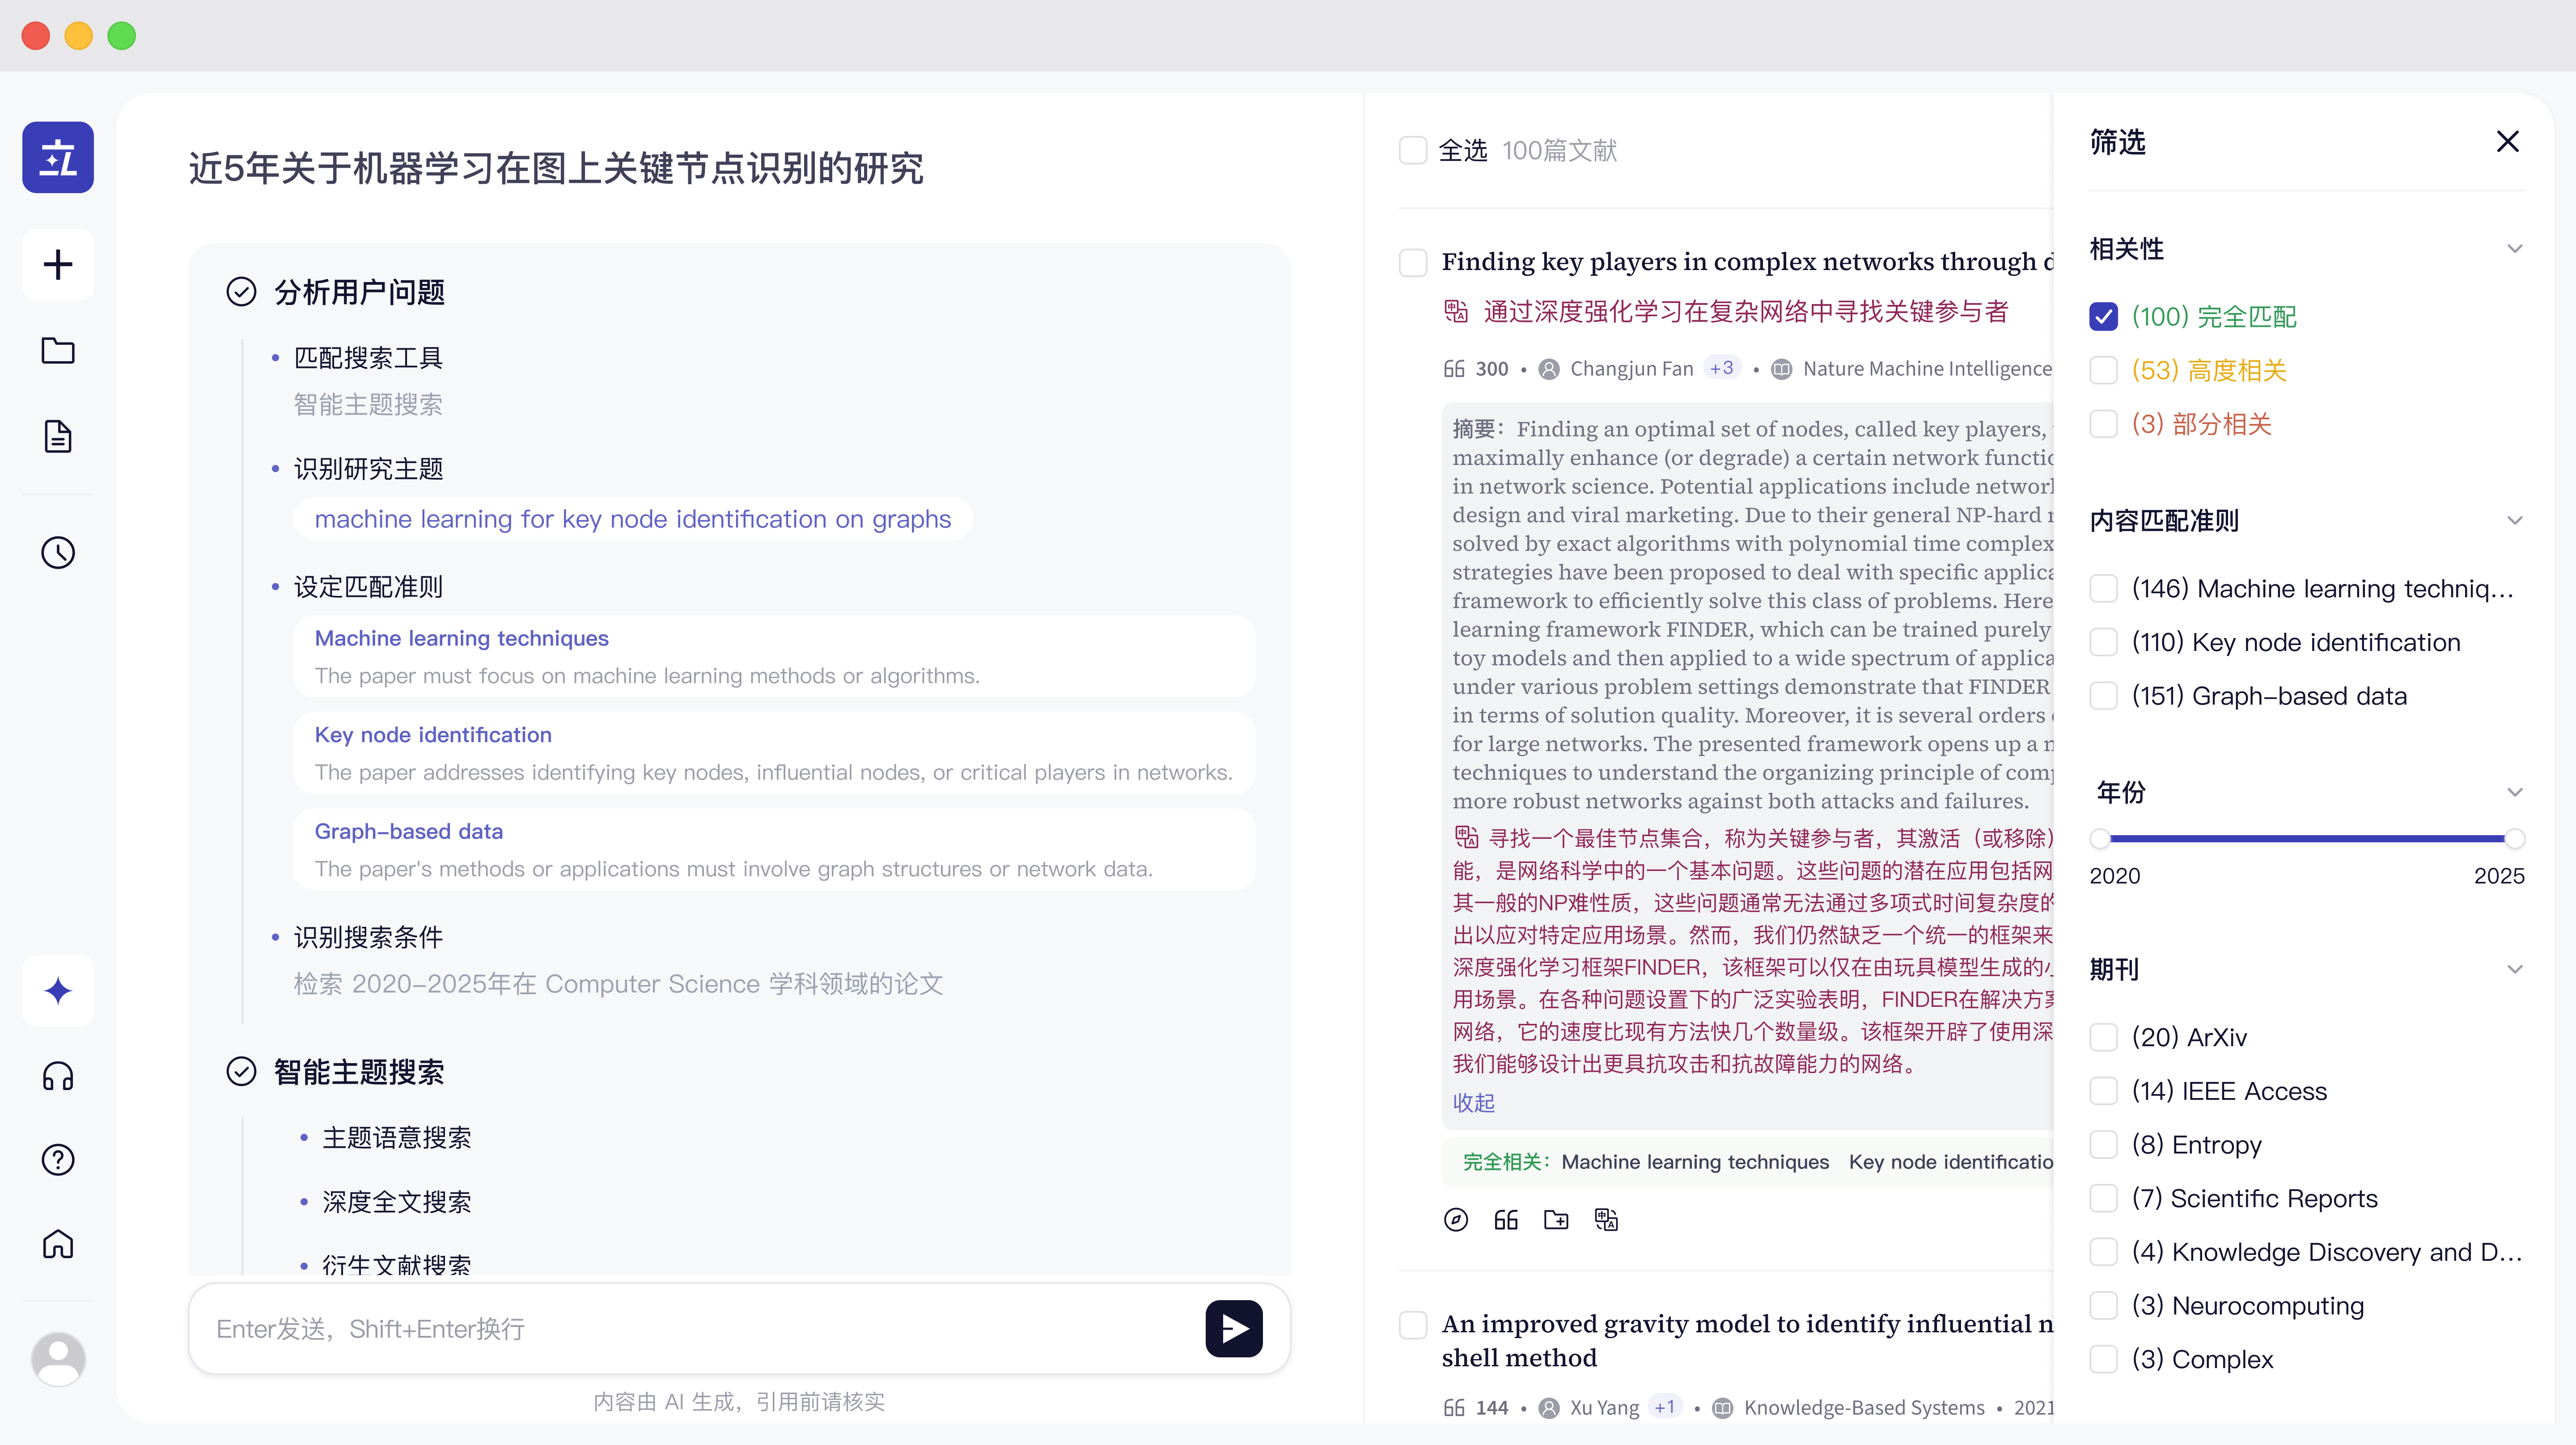Screen dimensions: 2576x1445
Task: Collapse the 内容匹配准则 section chevron
Action: 2515,520
